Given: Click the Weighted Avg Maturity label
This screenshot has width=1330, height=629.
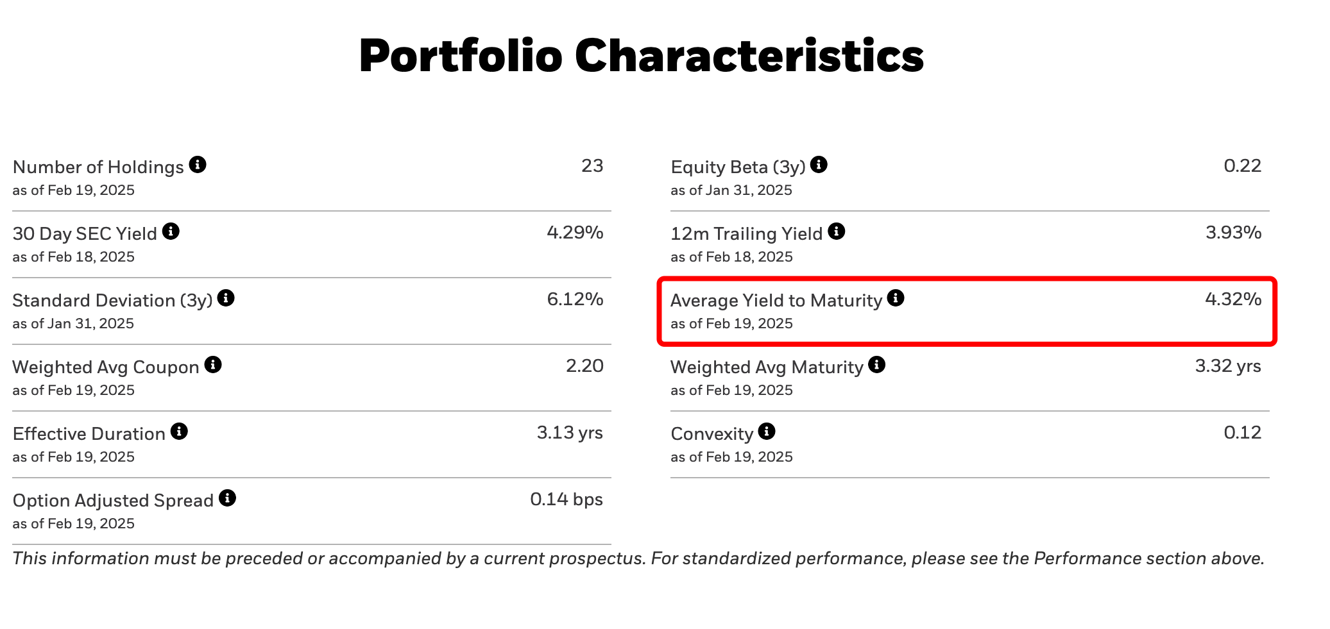Looking at the screenshot, I should pos(767,367).
